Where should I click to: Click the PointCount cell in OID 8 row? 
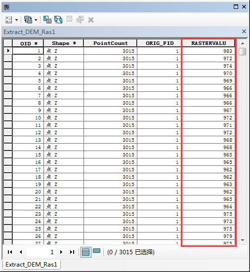point(110,103)
